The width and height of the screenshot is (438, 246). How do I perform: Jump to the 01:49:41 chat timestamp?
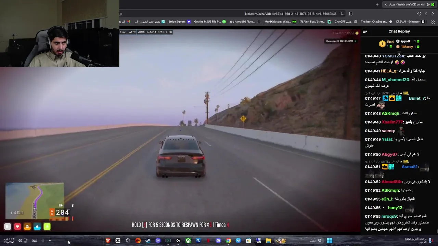tap(372, 71)
